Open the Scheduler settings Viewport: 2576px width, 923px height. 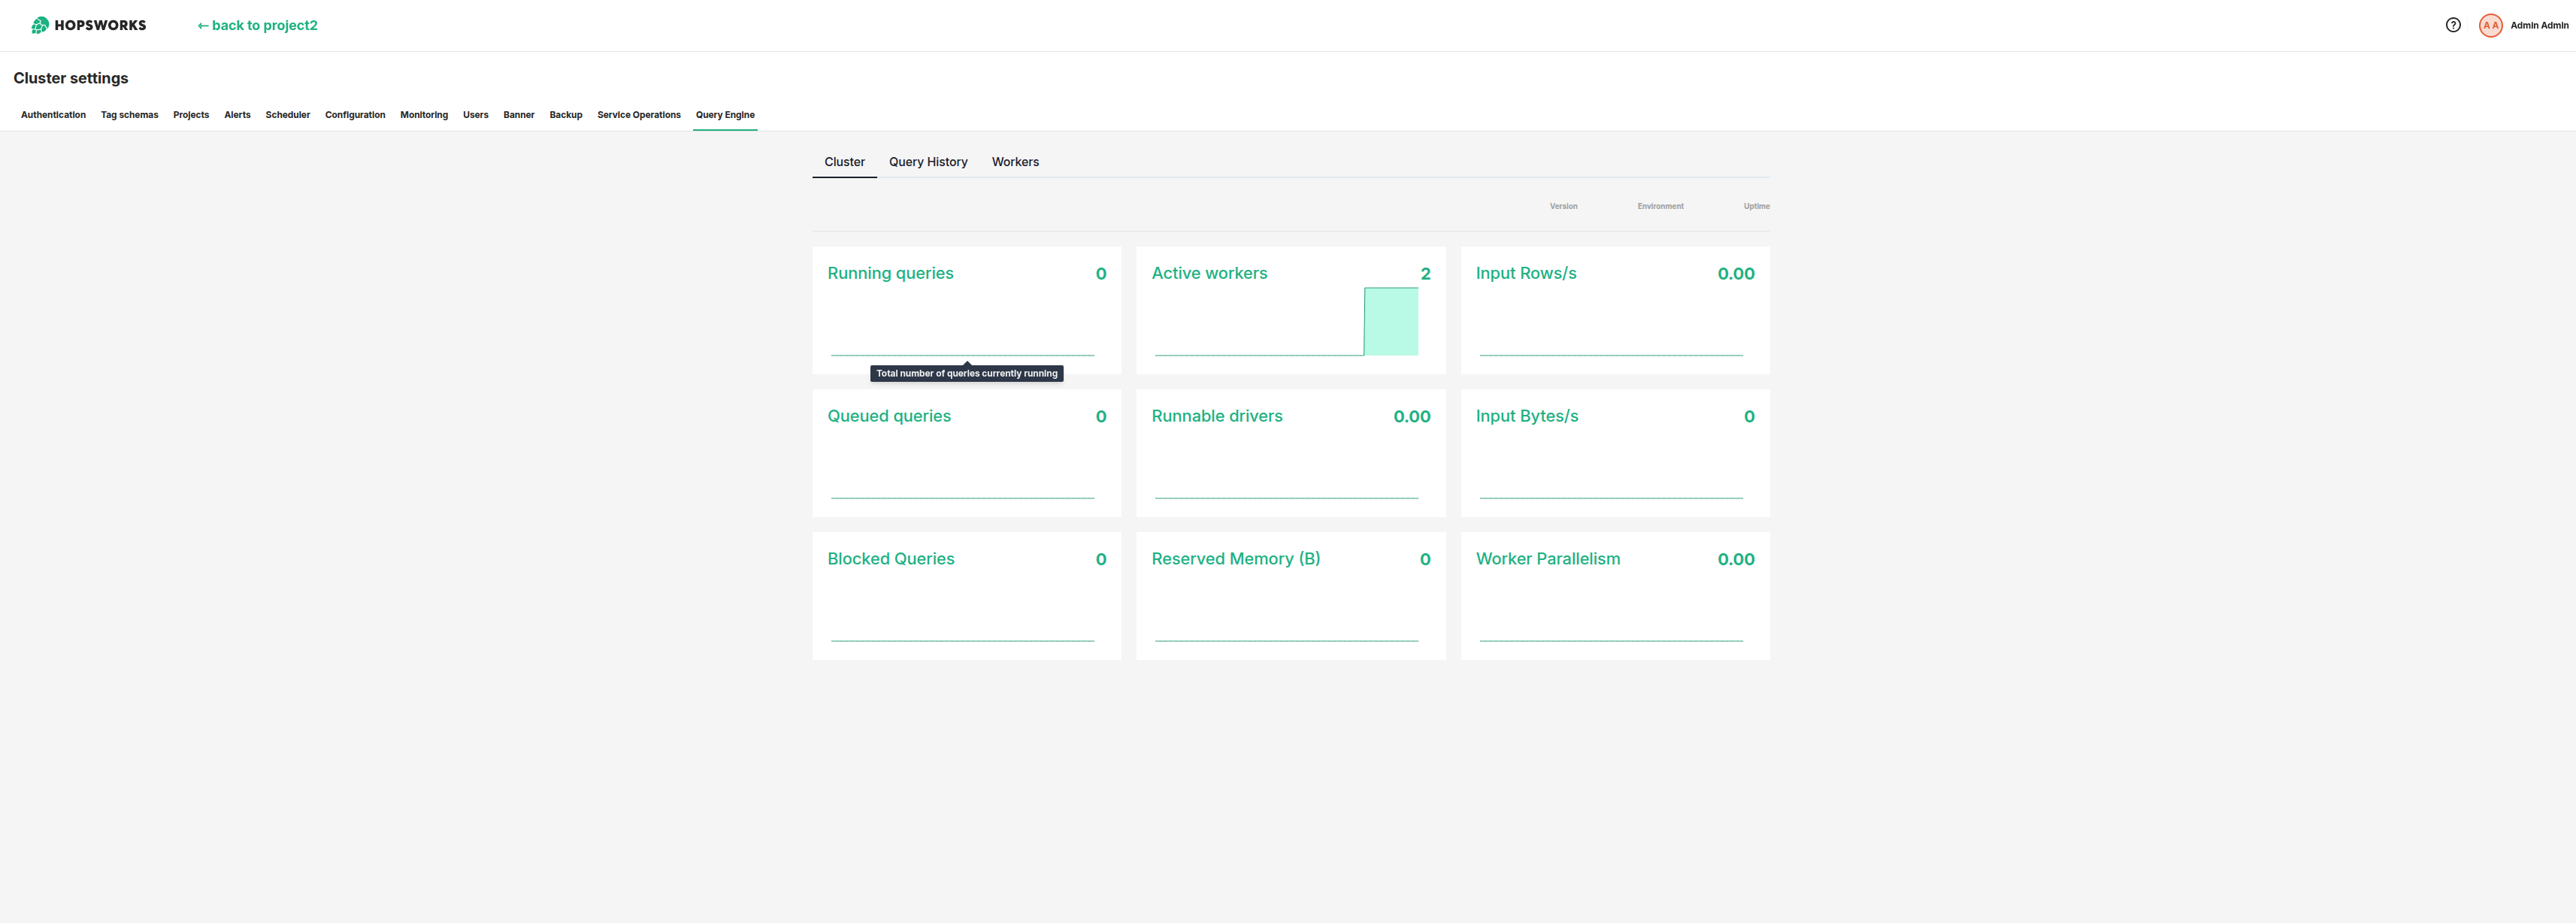pos(287,115)
